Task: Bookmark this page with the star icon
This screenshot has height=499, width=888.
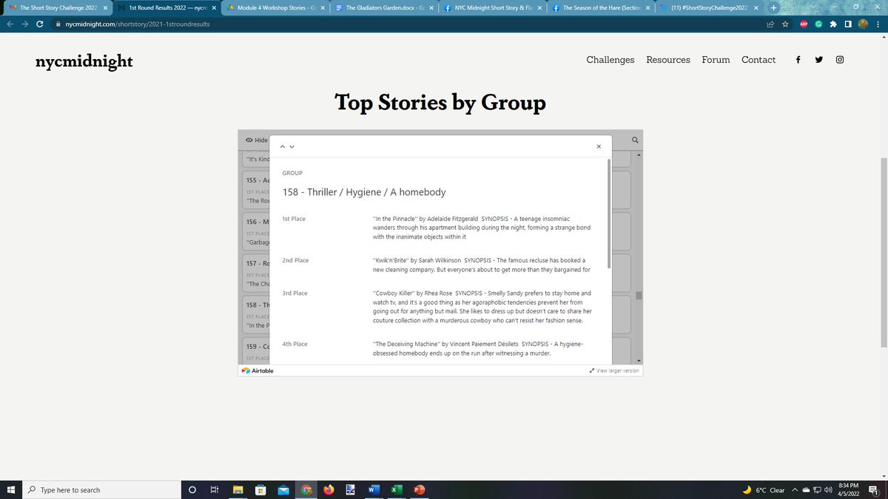Action: (x=785, y=24)
